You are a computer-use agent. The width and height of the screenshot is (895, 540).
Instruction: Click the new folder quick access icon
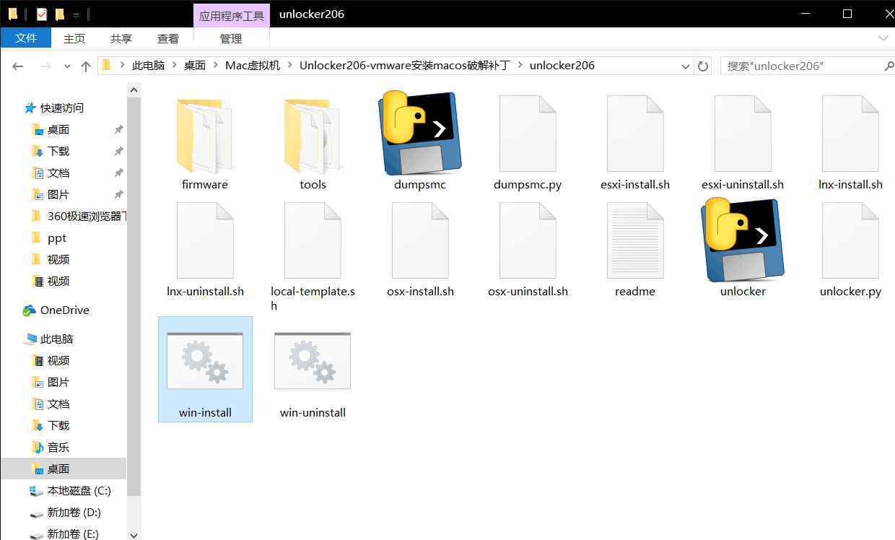60,14
